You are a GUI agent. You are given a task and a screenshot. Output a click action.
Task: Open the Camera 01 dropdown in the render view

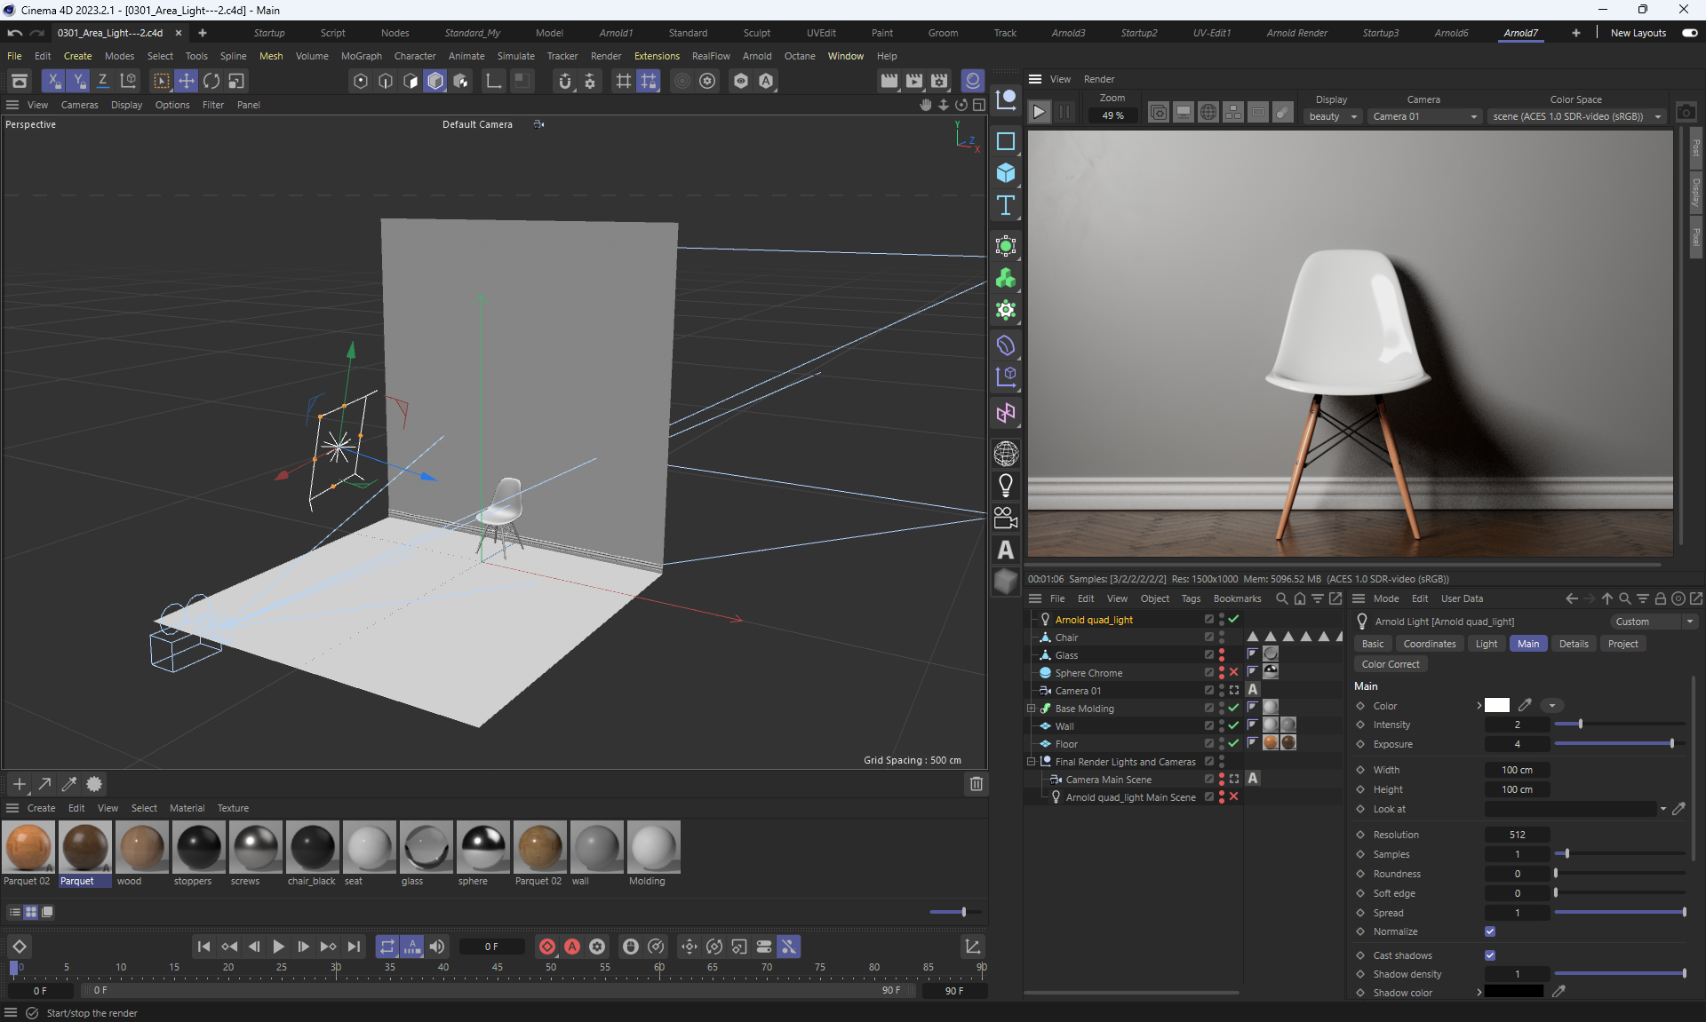click(1423, 116)
